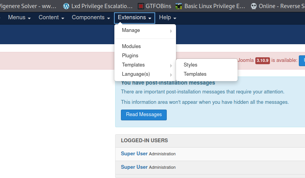Click the Joomla 3.10.9 version badge
305x178 pixels.
[x=262, y=60]
